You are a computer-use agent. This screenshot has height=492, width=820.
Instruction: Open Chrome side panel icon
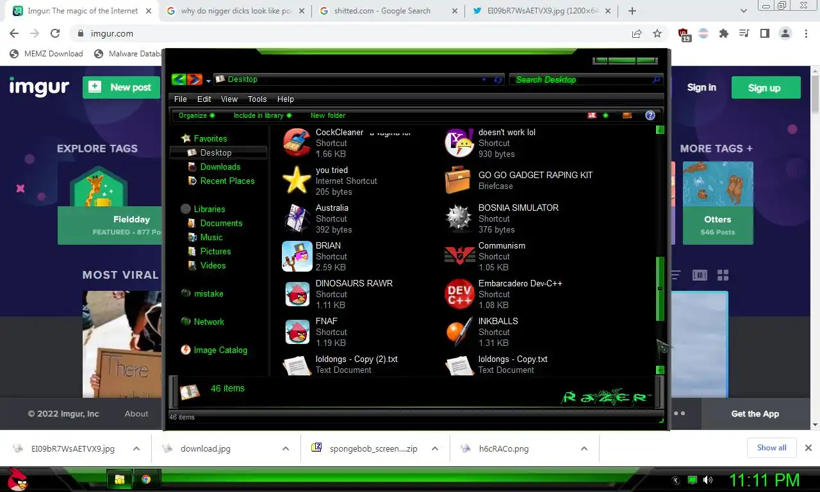764,33
